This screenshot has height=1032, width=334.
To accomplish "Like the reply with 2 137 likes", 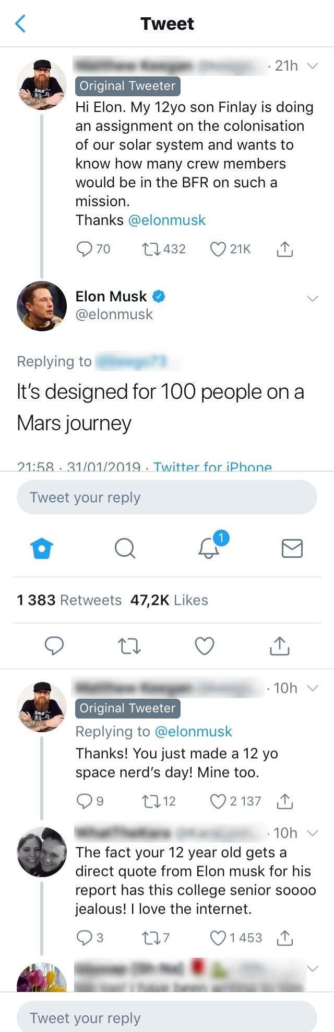I will coord(218,801).
